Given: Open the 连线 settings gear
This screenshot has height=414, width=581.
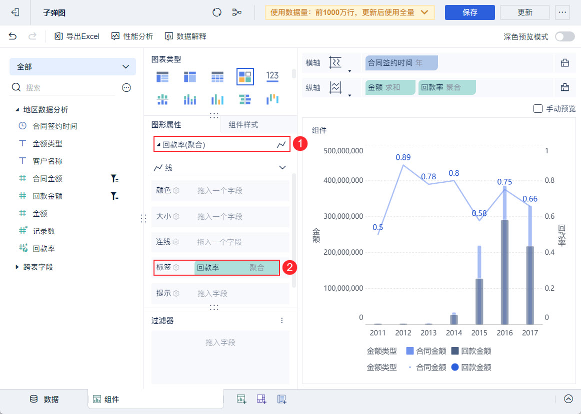Looking at the screenshot, I should tap(176, 242).
